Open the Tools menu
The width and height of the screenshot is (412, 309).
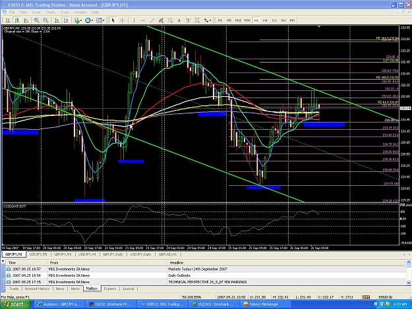[x=65, y=12]
